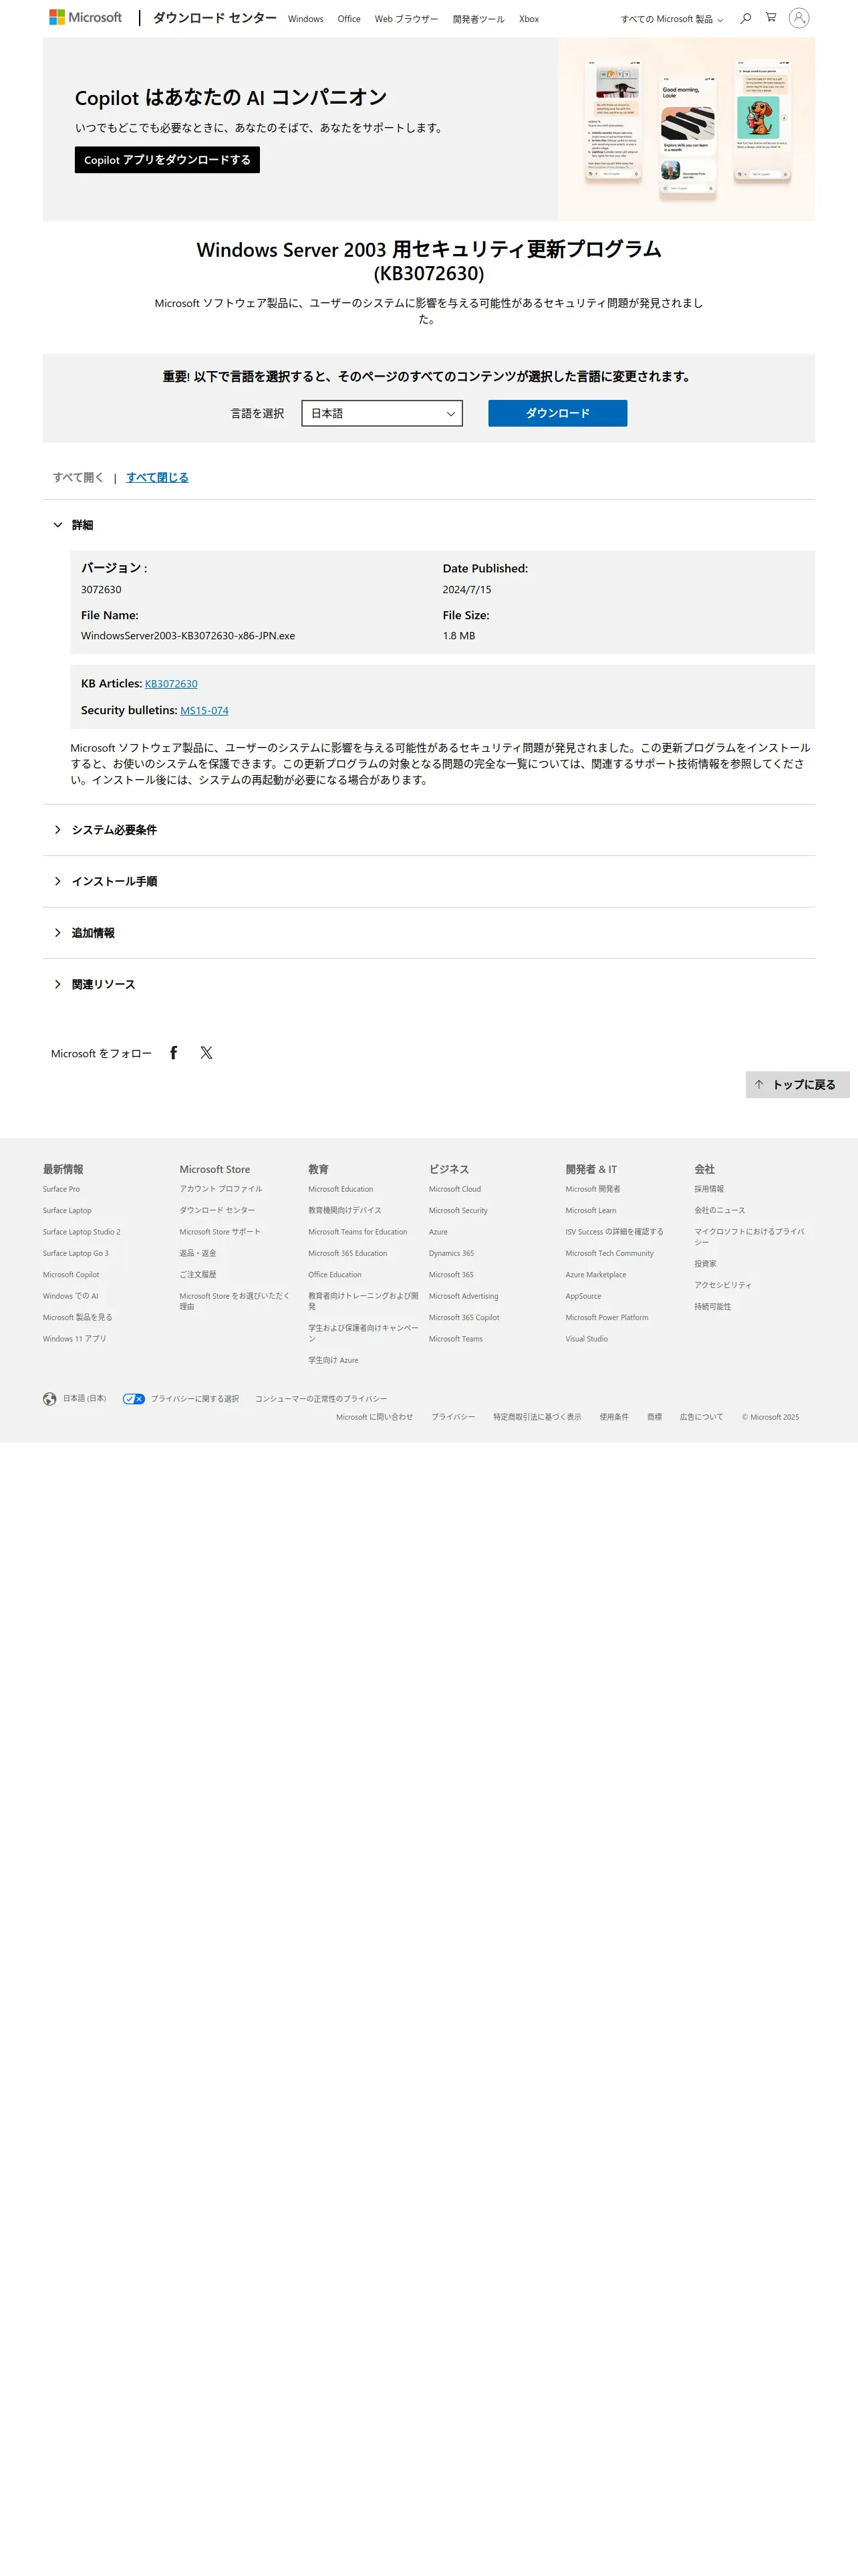This screenshot has width=858, height=2576.
Task: Open 学生向け Azure footer link
Action: click(333, 1361)
